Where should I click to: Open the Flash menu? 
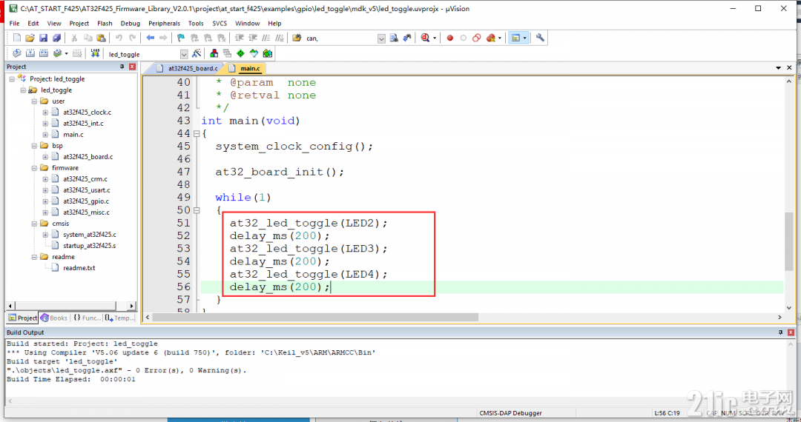105,24
